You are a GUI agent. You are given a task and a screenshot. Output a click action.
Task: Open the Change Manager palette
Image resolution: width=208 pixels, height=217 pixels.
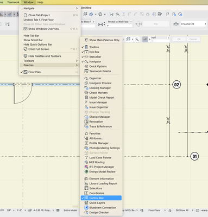(101, 117)
